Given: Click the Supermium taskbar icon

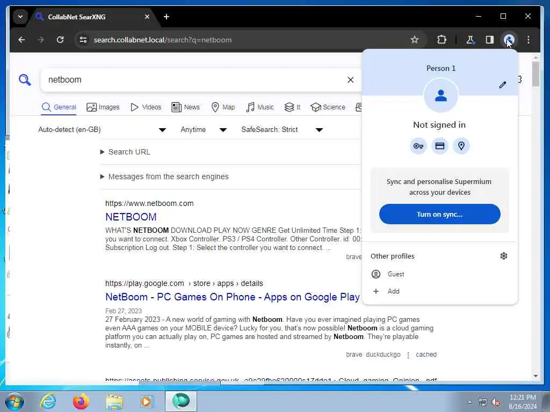Looking at the screenshot, I should [x=181, y=401].
